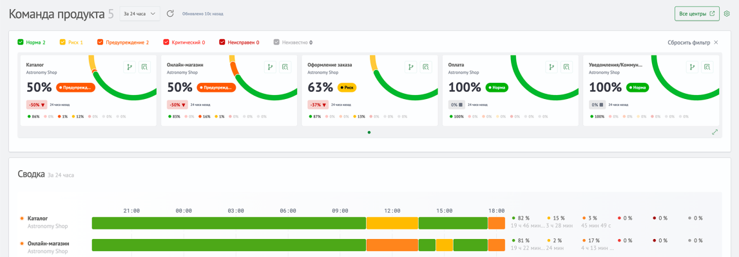Viewport: 739px width, 257px height.
Task: Click the -50% change indicator on Онлайн-магазин card
Action: [x=177, y=105]
